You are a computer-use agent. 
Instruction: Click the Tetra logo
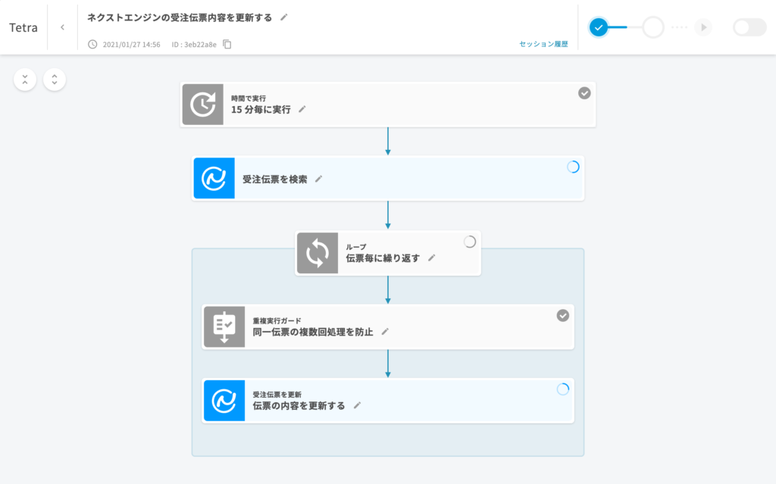pos(23,27)
